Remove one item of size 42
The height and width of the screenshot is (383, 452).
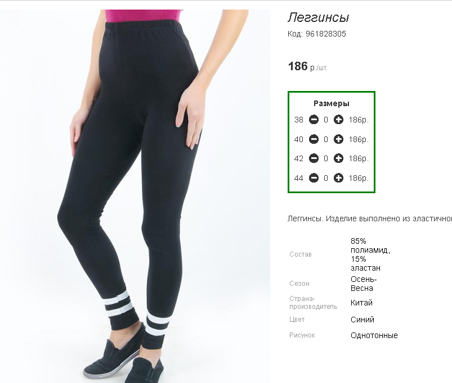point(314,158)
